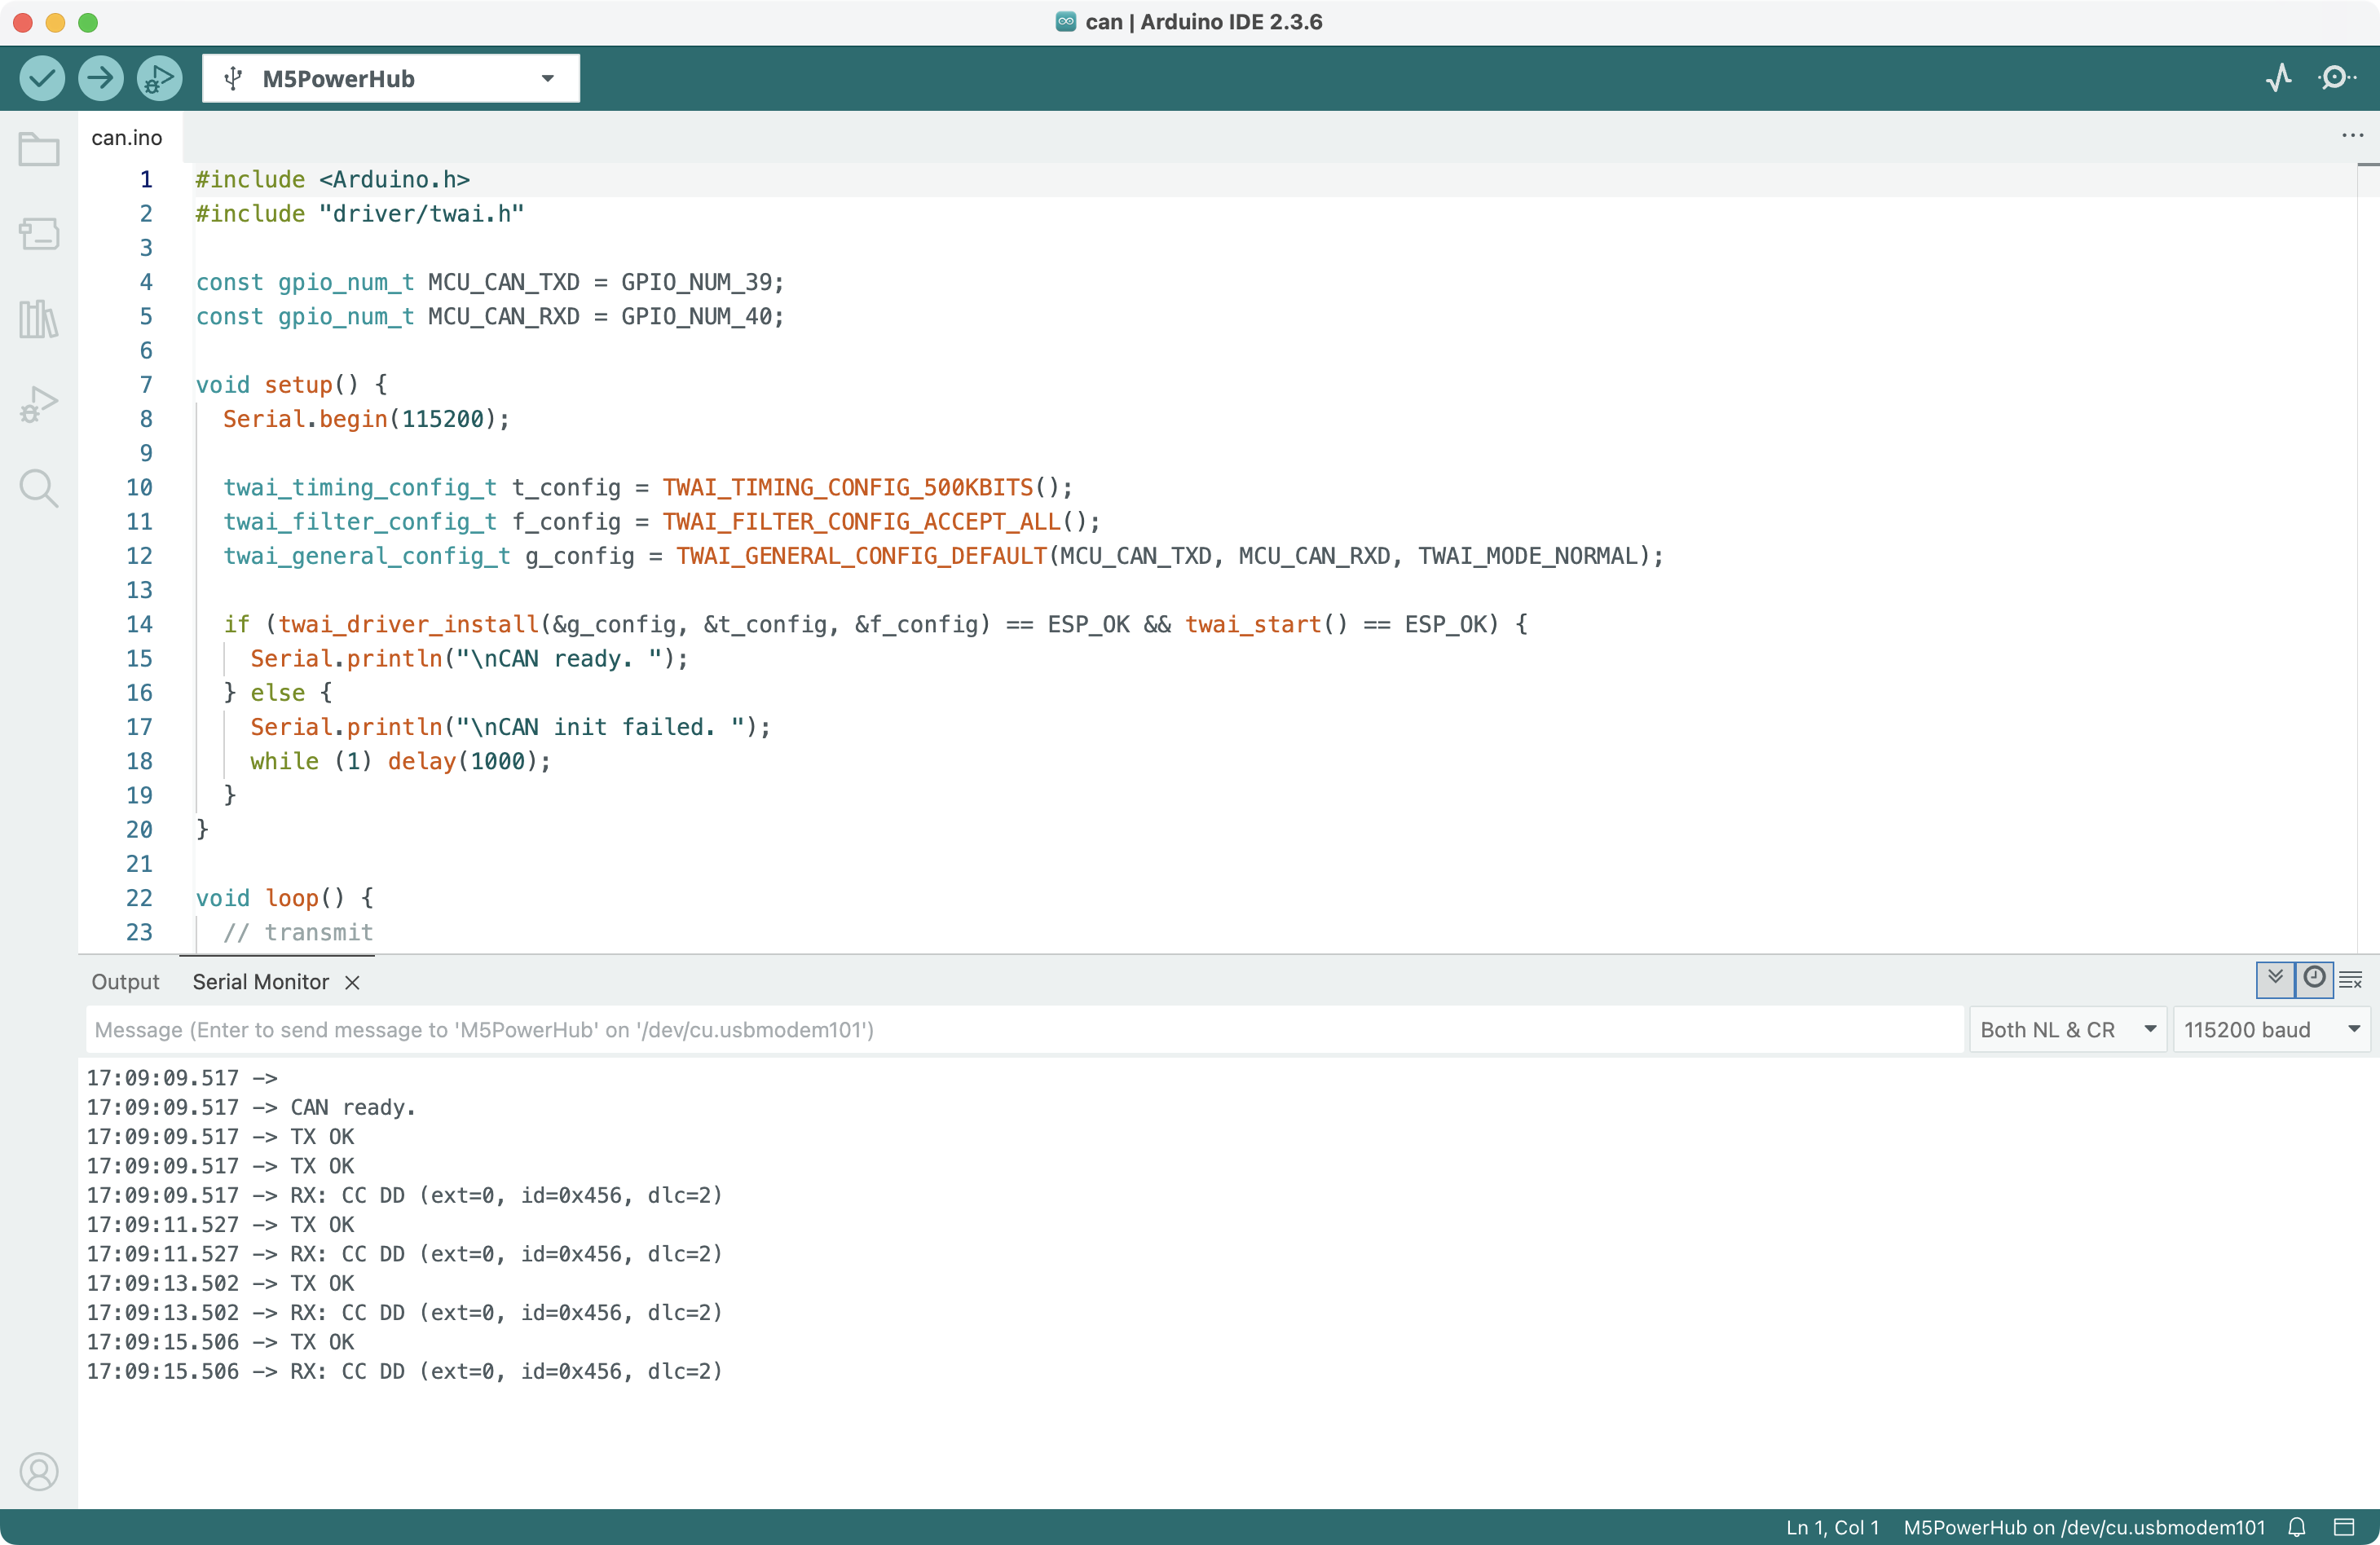
Task: Clear the Serial Monitor output
Action: pyautogui.click(x=2351, y=980)
